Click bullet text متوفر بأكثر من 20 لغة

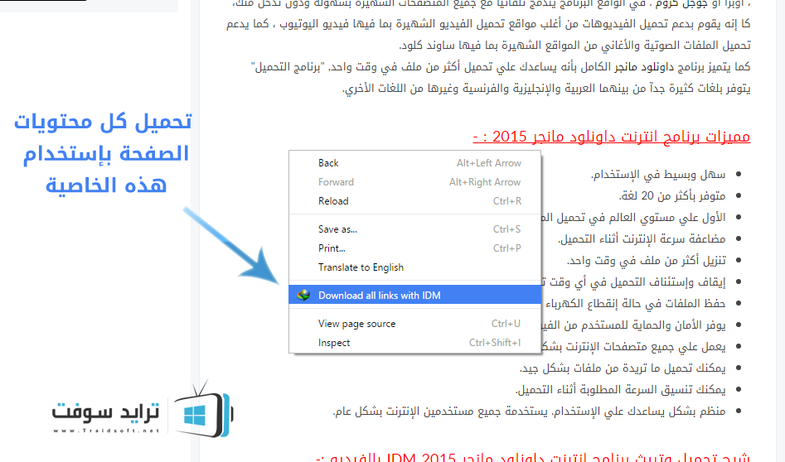point(672,195)
